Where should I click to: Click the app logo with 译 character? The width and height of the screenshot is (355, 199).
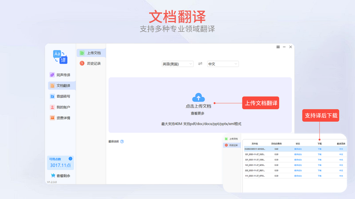60,57
